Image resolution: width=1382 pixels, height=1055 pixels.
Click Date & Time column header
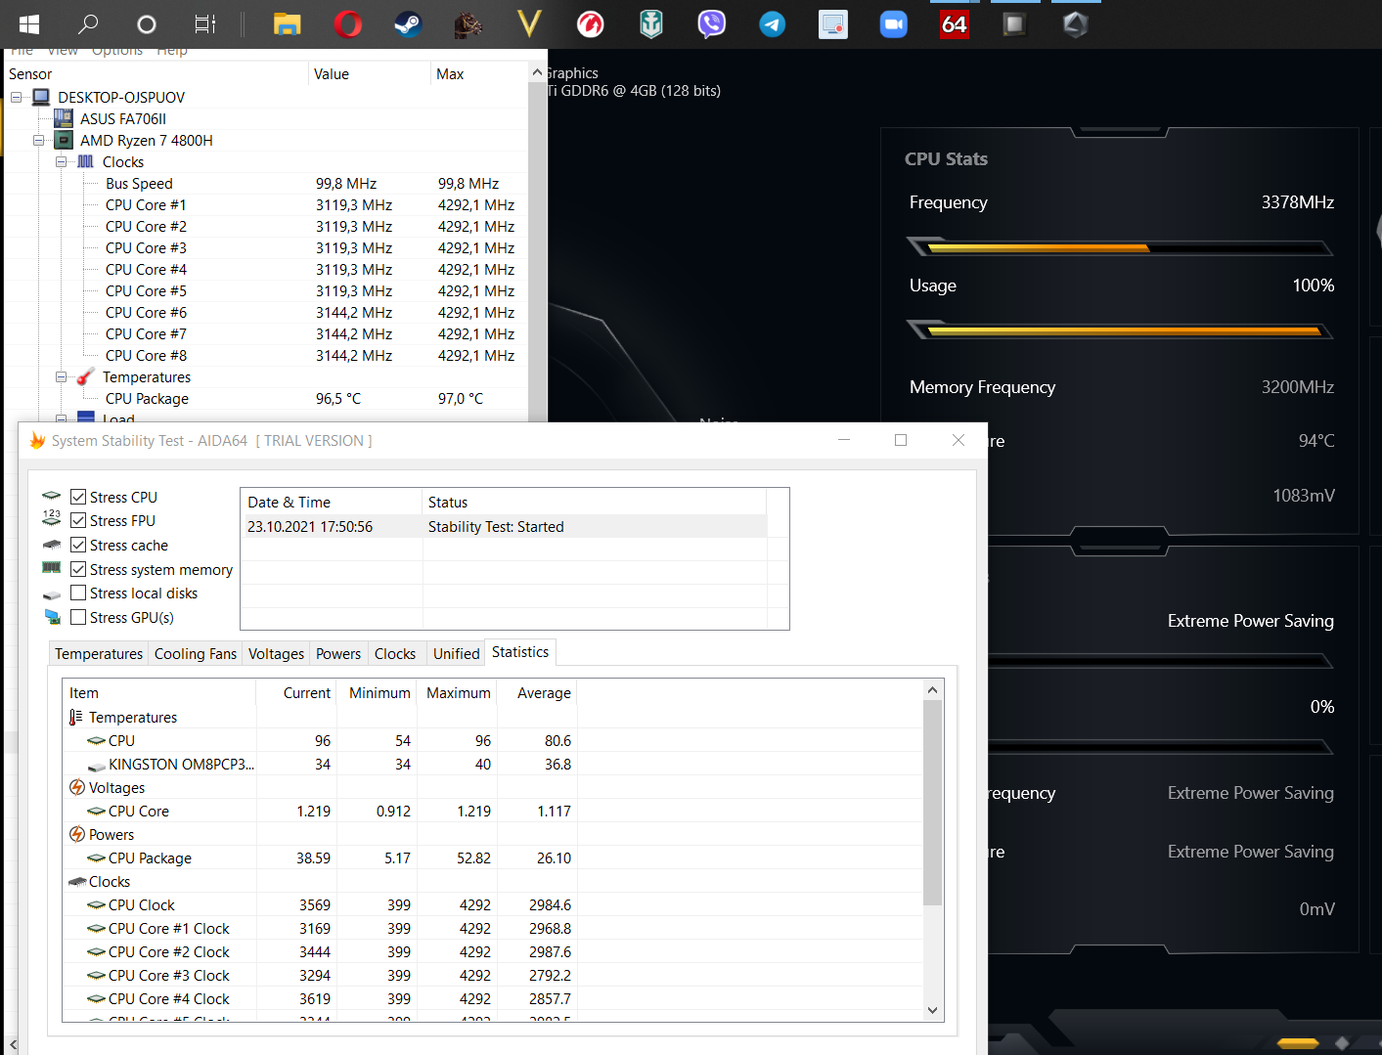coord(332,502)
